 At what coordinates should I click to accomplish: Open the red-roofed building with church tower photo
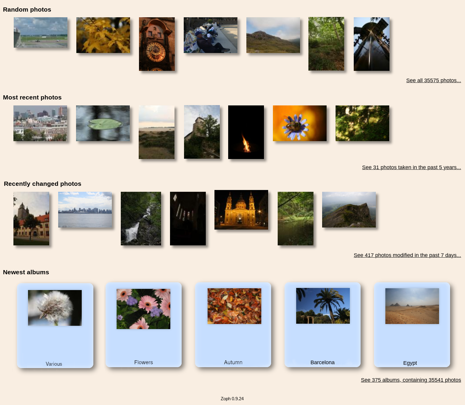coord(31,219)
